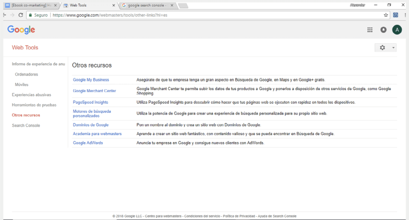Click the URL address bar
Viewport: 409px width, 220px height.
[x=206, y=15]
